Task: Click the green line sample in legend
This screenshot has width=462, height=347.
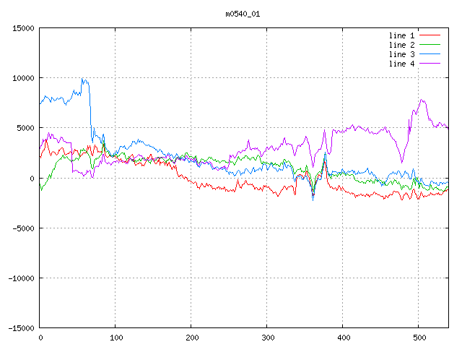Action: pyautogui.click(x=430, y=45)
